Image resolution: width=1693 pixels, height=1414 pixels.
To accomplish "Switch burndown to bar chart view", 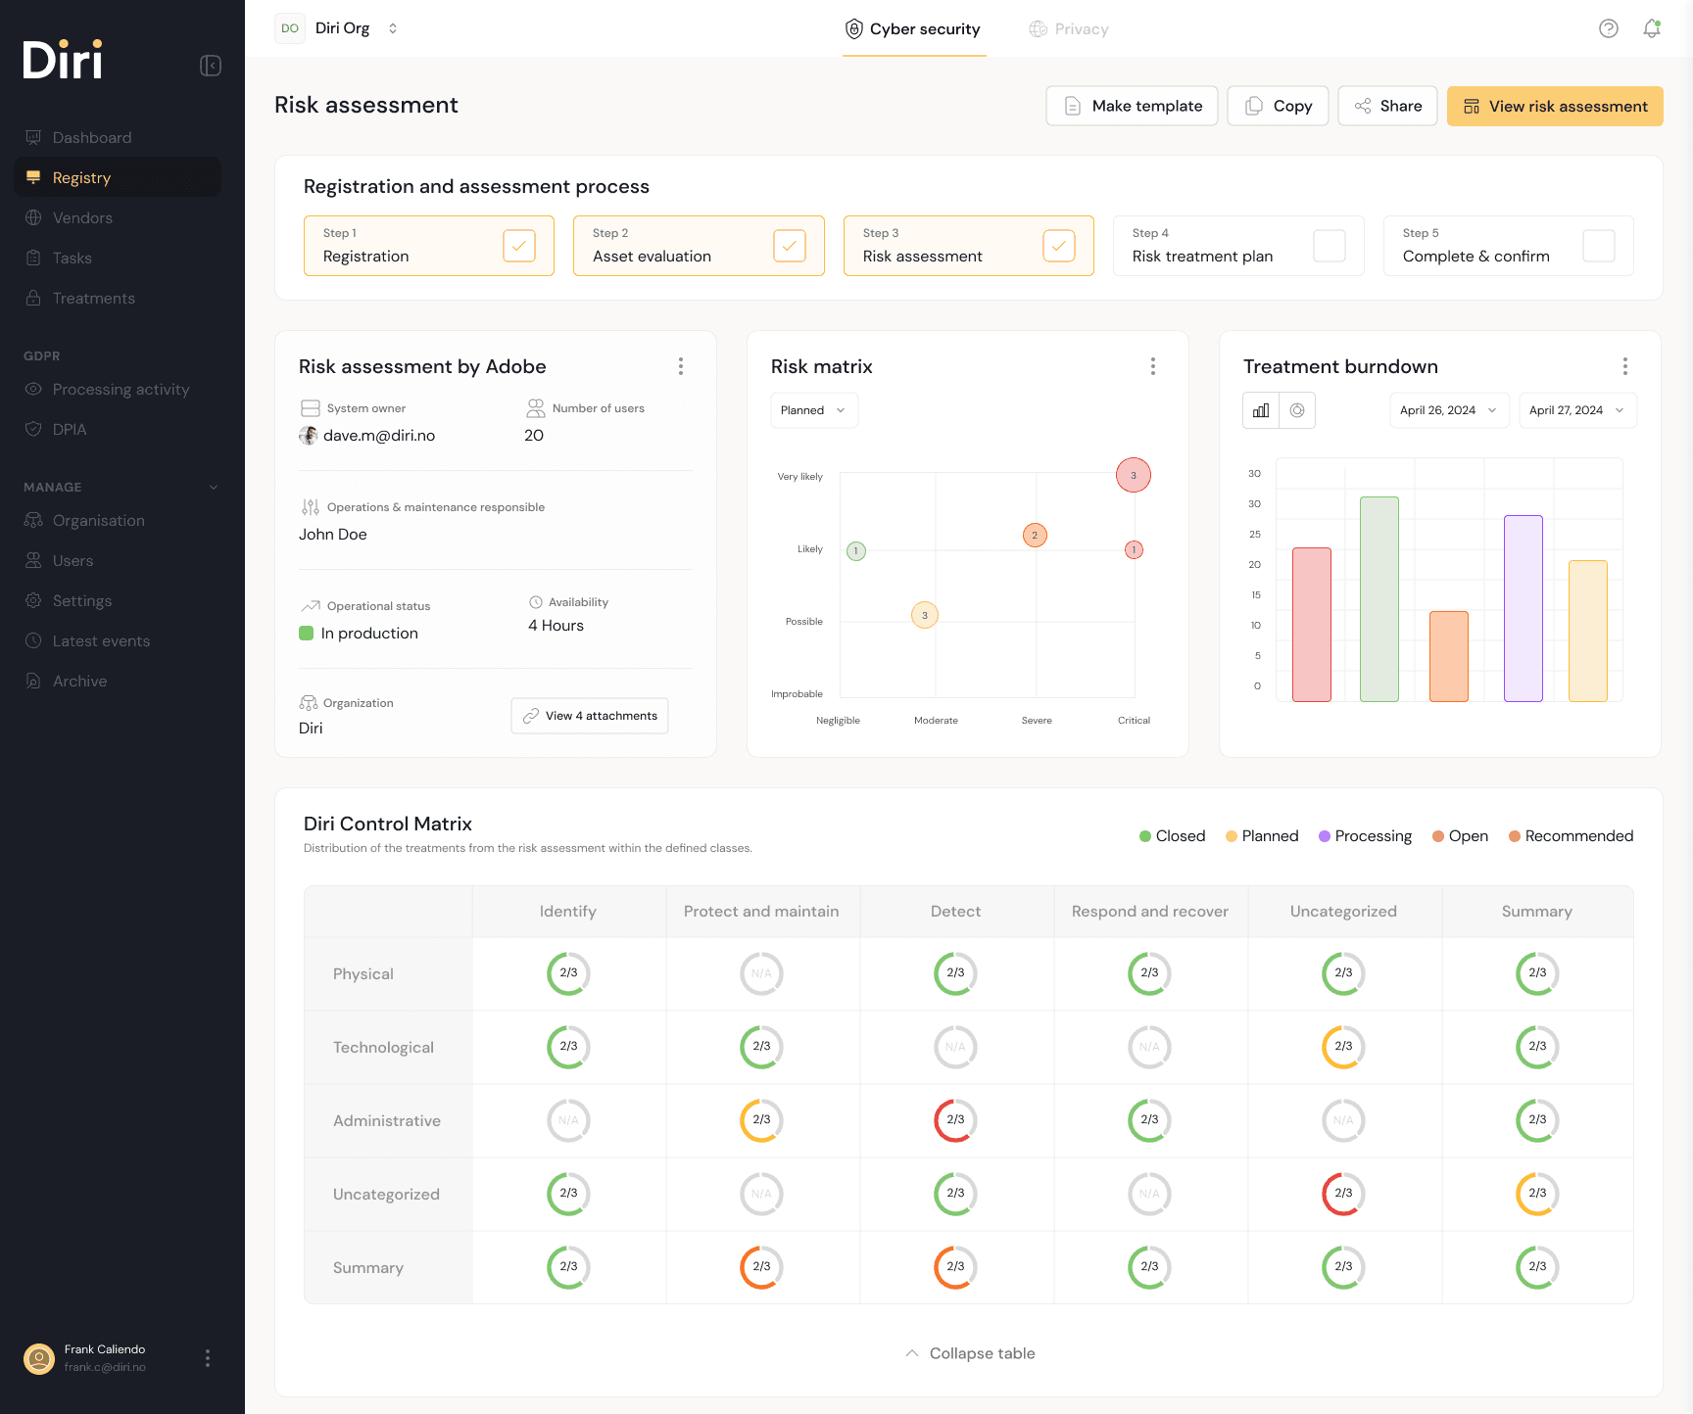I will (1261, 410).
